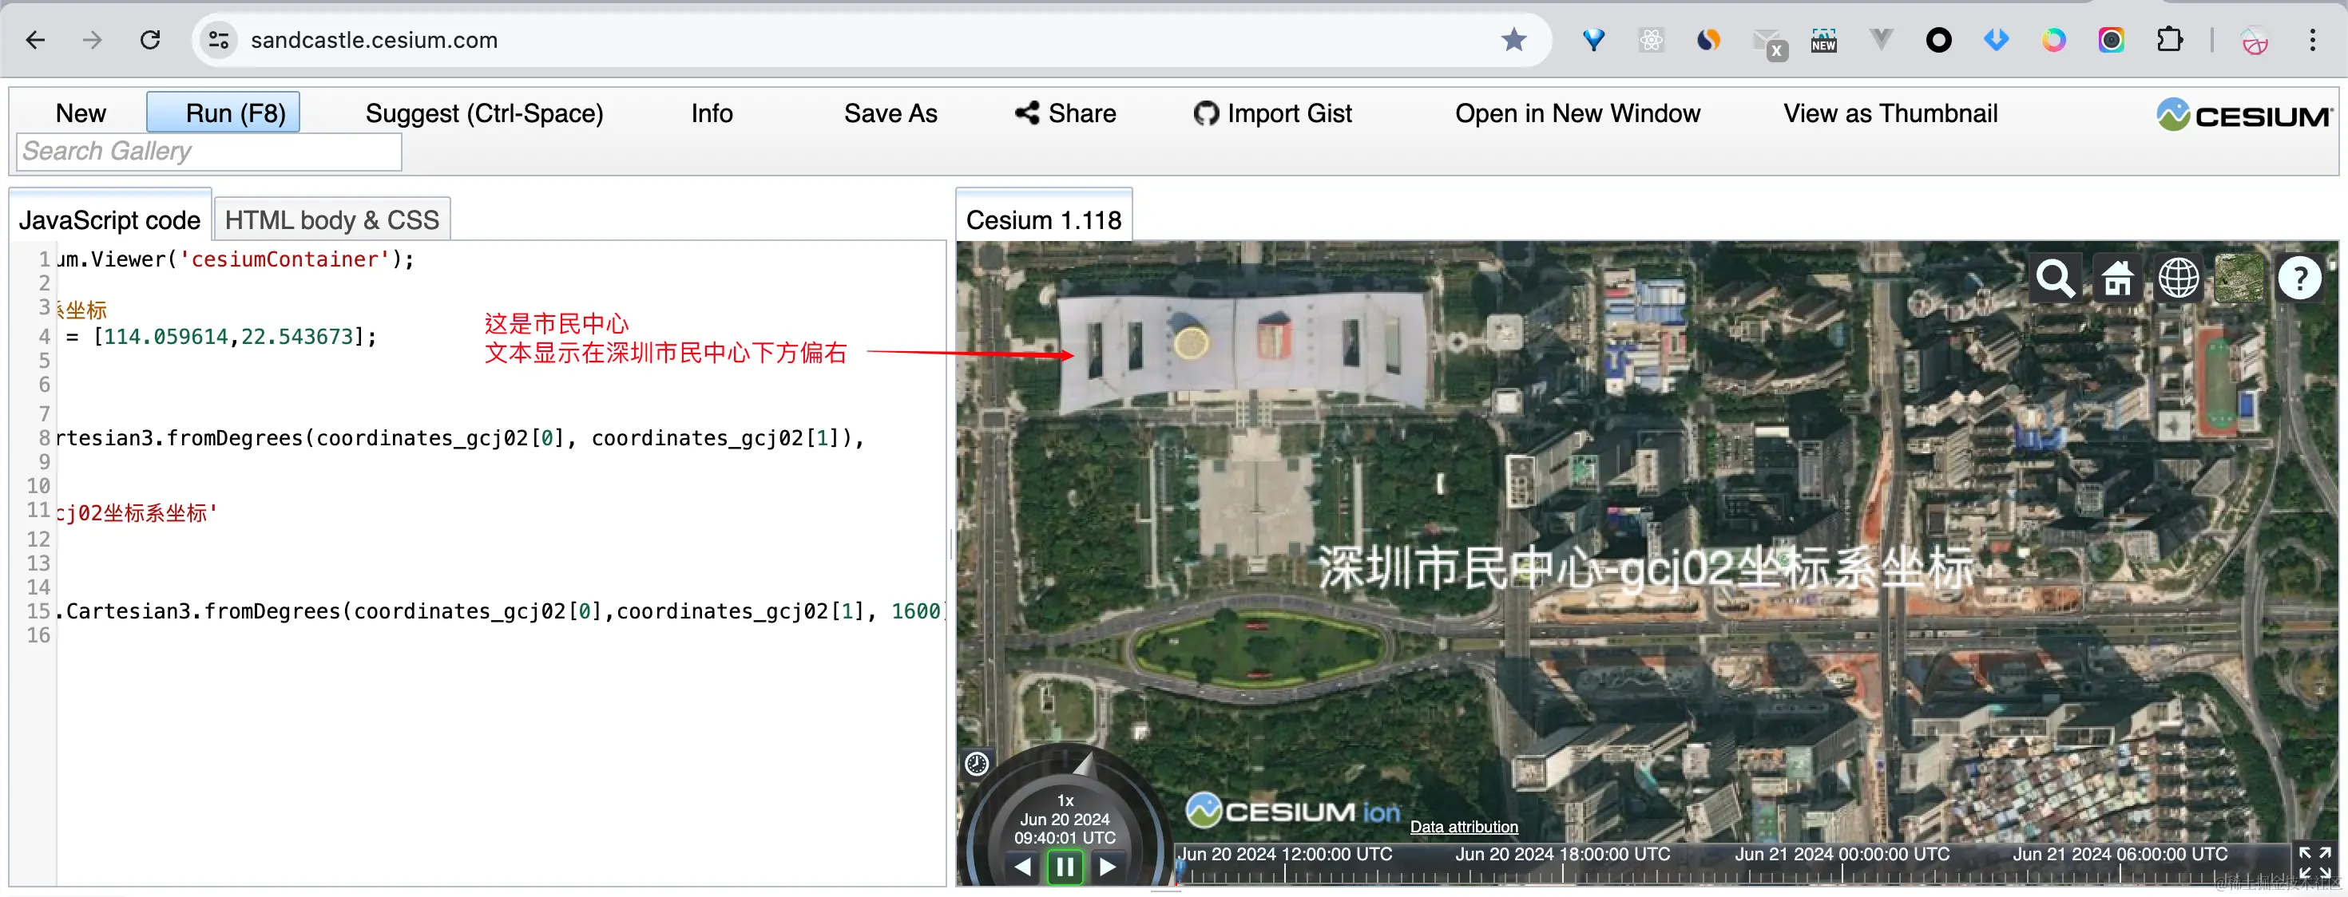Click the real-time clock icon
The image size is (2348, 897).
[976, 763]
